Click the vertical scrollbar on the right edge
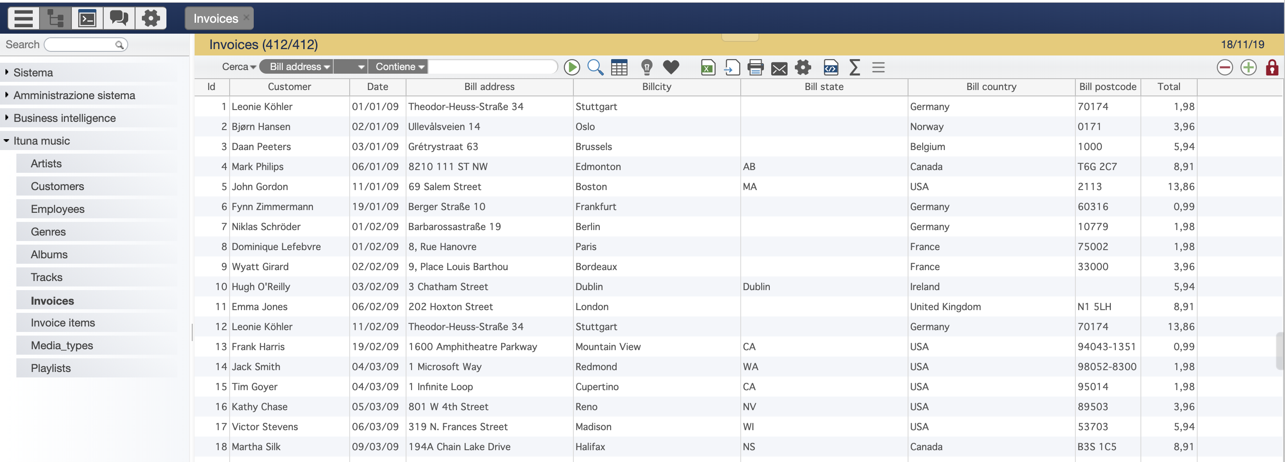 point(1280,351)
